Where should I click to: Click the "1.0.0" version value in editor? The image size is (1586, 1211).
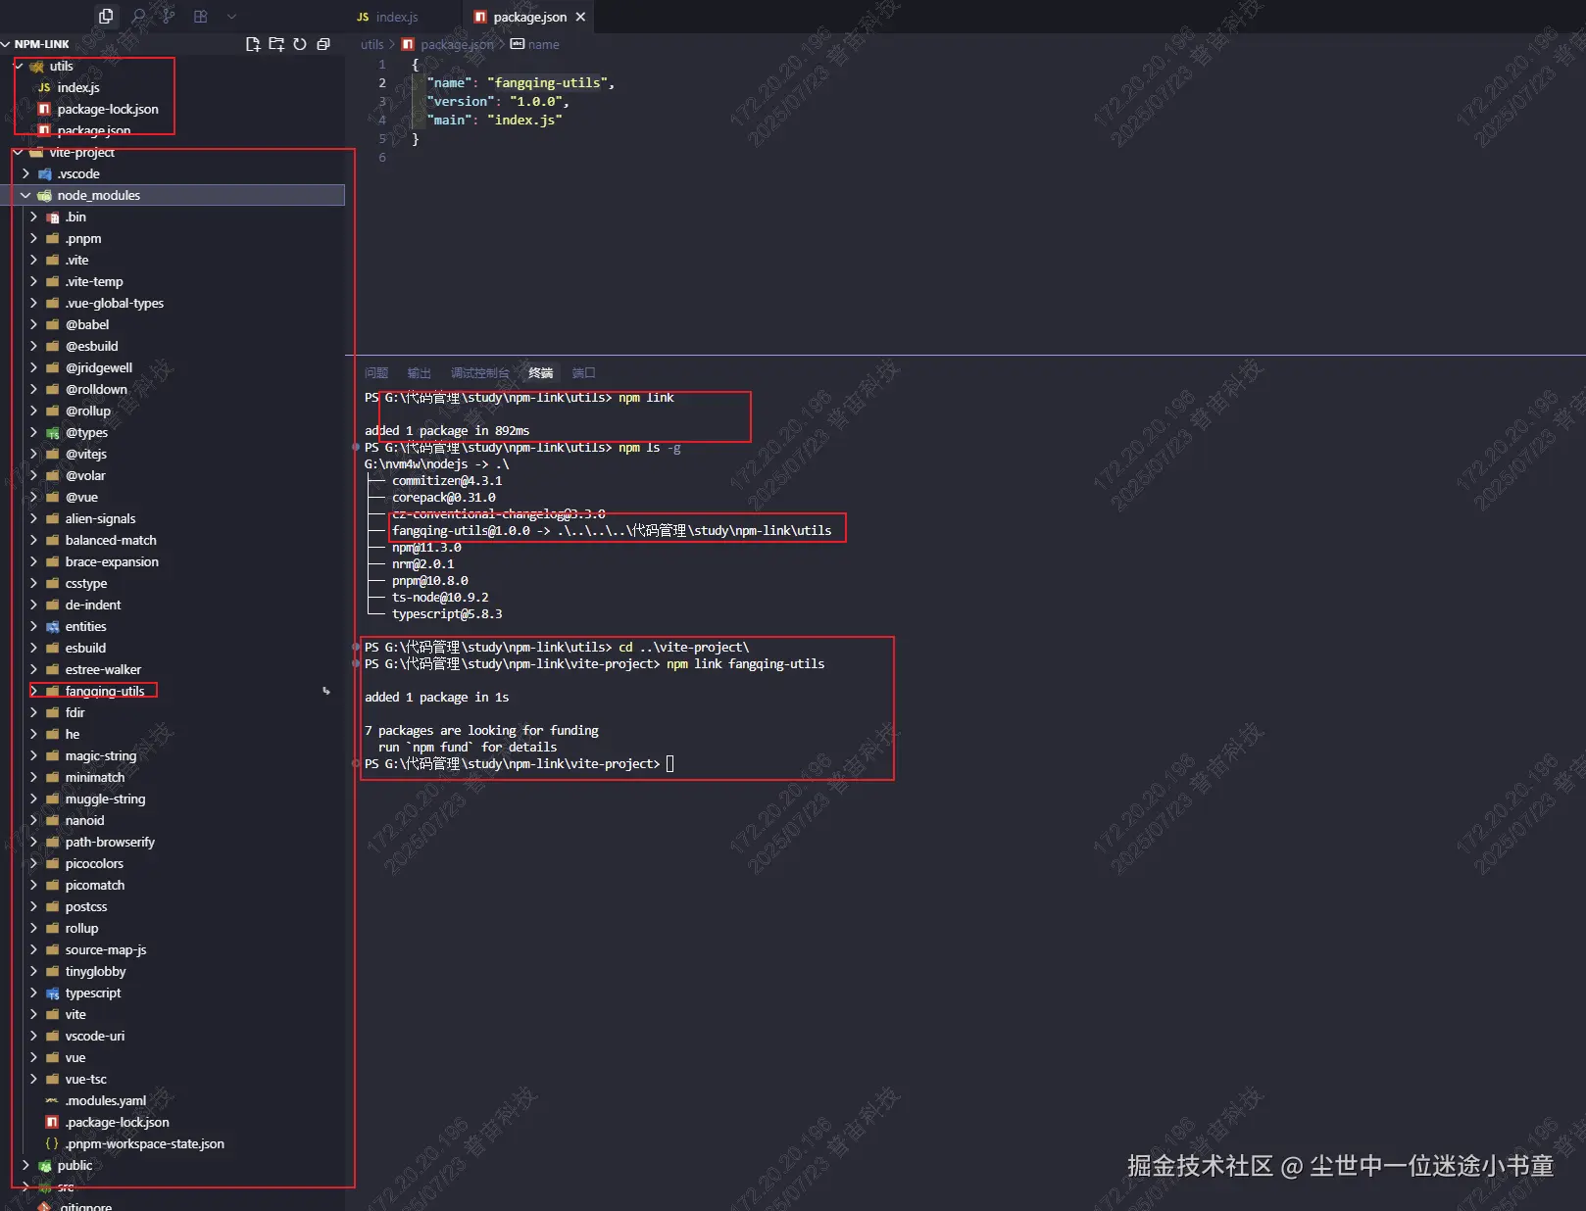[x=536, y=101]
